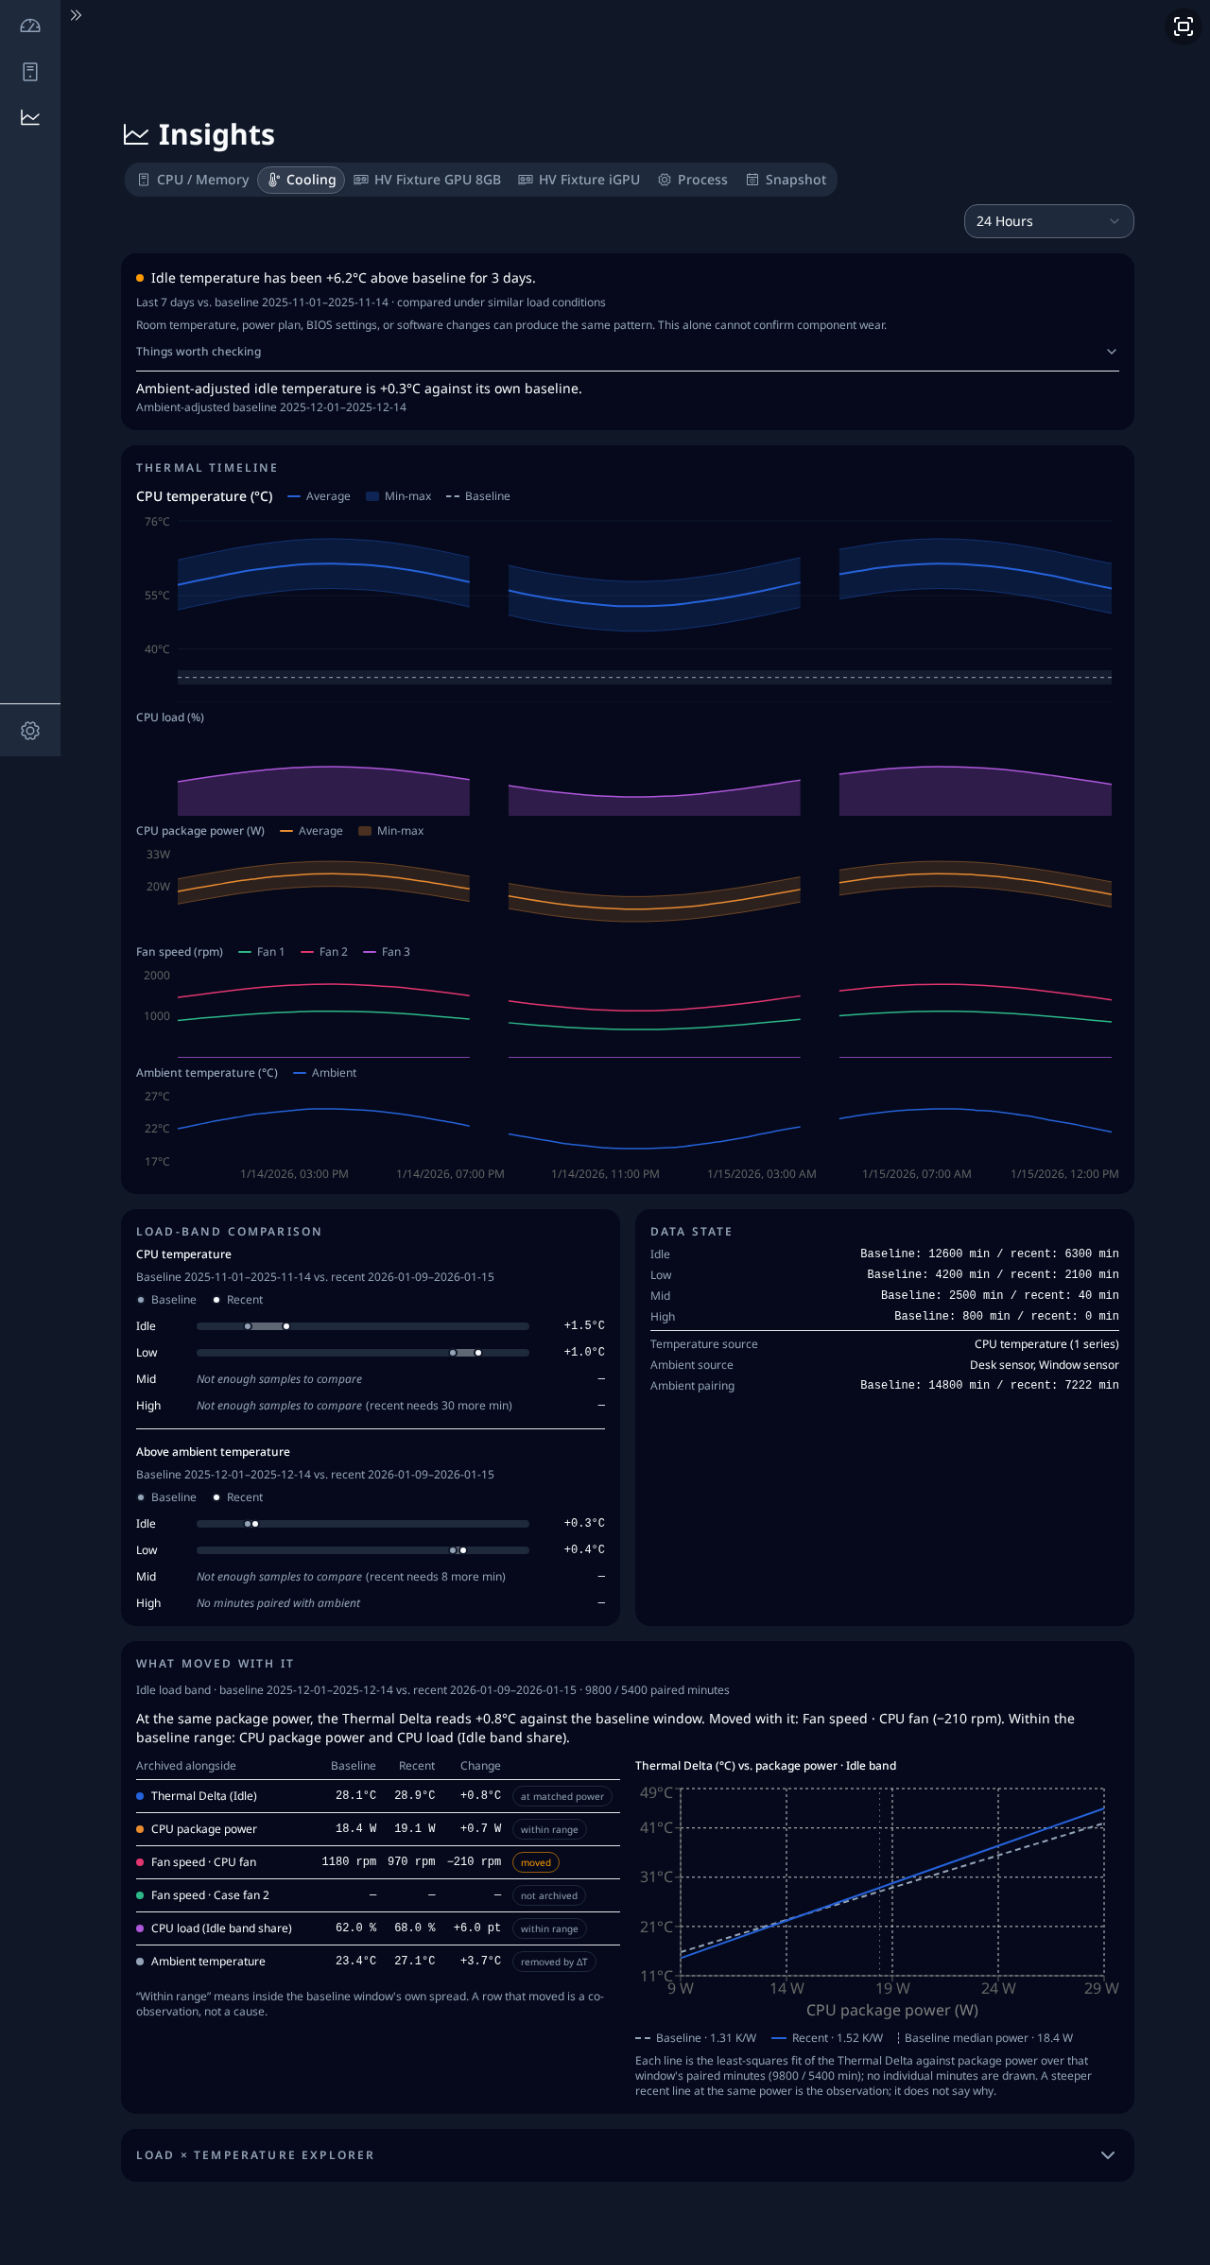Image resolution: width=1210 pixels, height=2265 pixels.
Task: Toggle the Ambient series legend item
Action: (x=325, y=1073)
